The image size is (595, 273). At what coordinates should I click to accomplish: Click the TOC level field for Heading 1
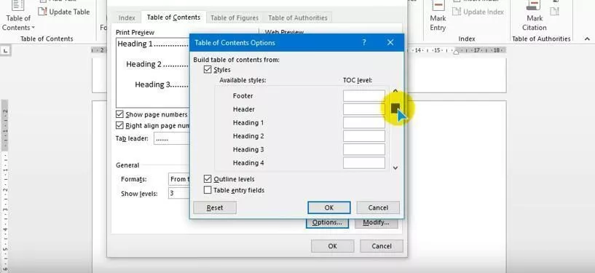click(364, 122)
